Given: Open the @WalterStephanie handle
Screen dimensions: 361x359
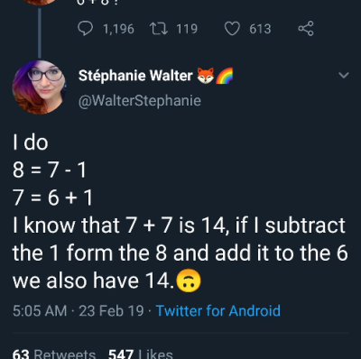Looking at the screenshot, I should 140,100.
